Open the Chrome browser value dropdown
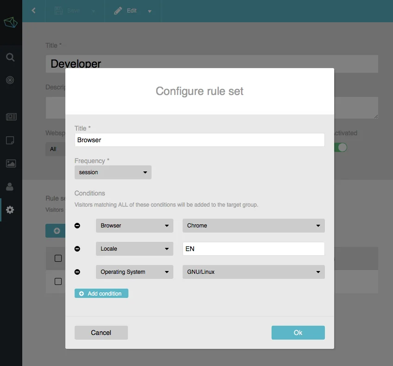 click(254, 226)
